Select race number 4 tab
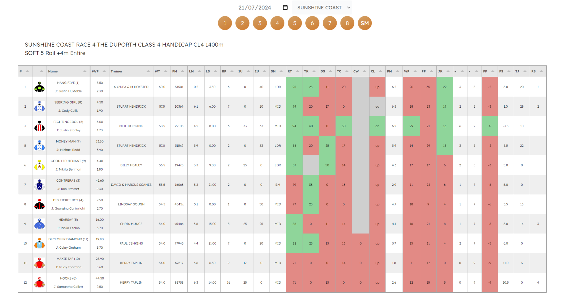The height and width of the screenshot is (295, 566). pos(277,23)
